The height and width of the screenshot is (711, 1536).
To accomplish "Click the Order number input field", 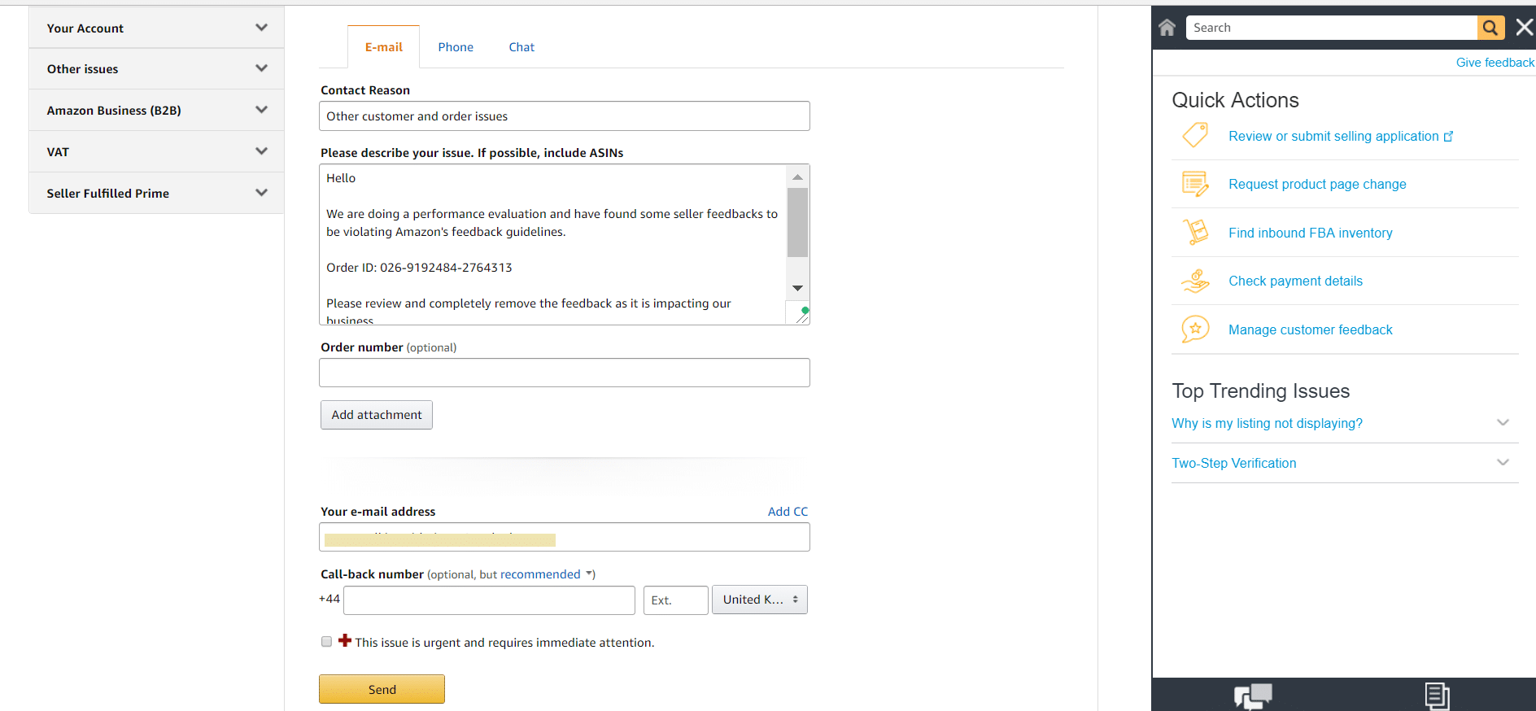I will 564,373.
